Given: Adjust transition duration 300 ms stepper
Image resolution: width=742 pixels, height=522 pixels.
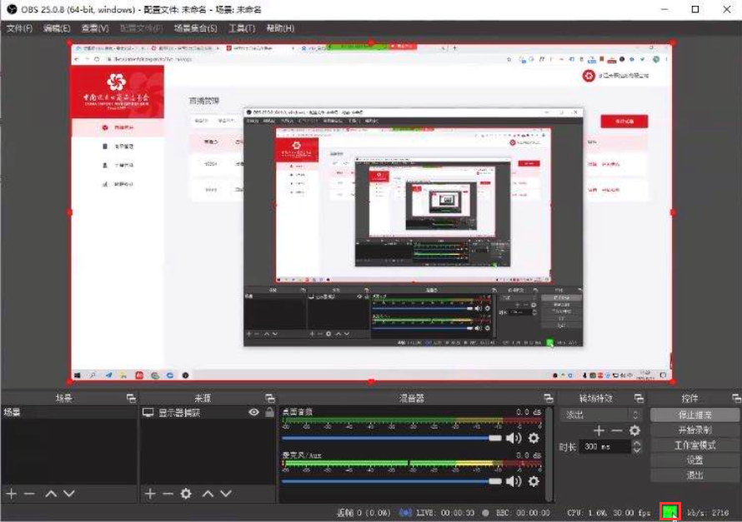Looking at the screenshot, I should click(637, 447).
